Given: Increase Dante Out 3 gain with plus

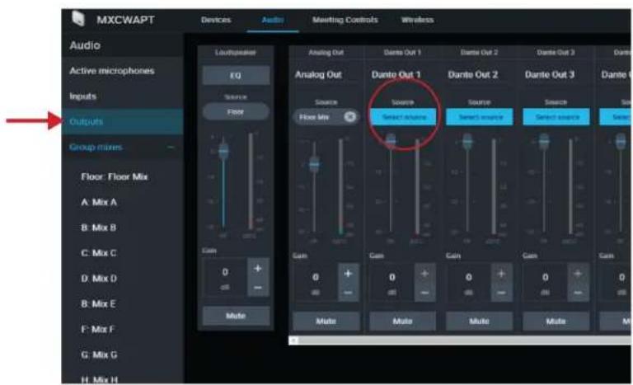Looking at the screenshot, I should click(578, 274).
